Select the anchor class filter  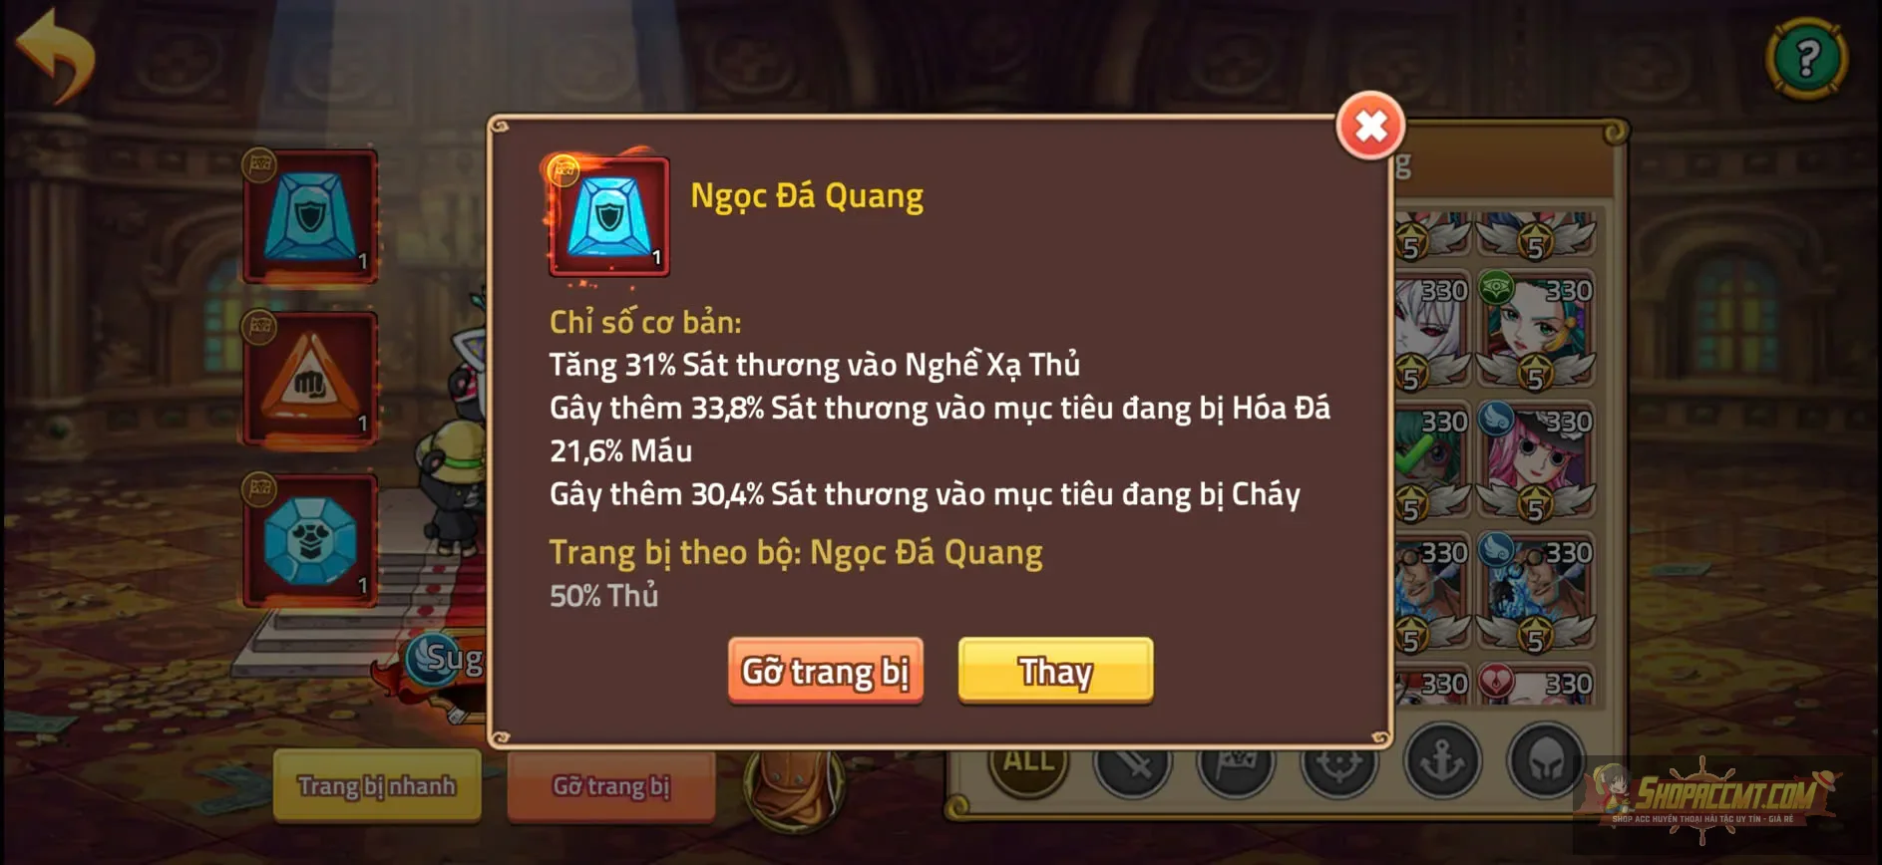coord(1442,761)
